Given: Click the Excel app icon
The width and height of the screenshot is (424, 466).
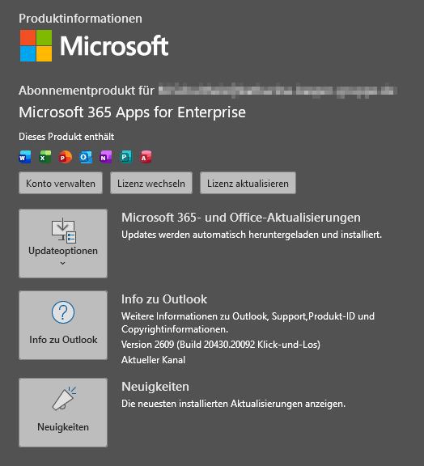Looking at the screenshot, I should (x=45, y=157).
